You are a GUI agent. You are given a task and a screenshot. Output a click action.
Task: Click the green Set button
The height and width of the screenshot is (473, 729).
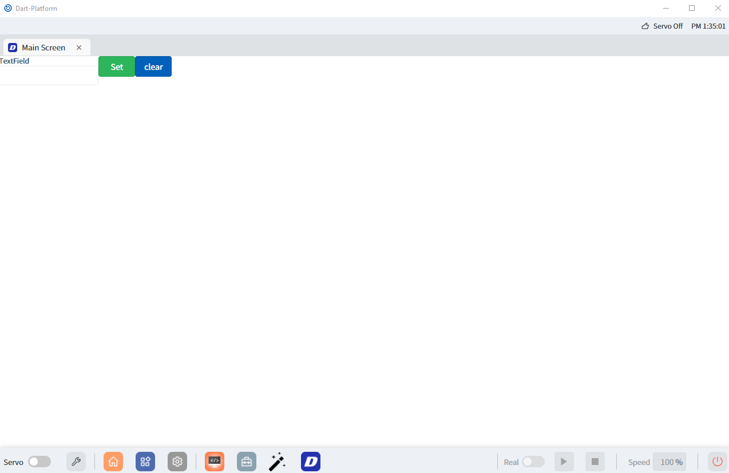click(x=117, y=66)
